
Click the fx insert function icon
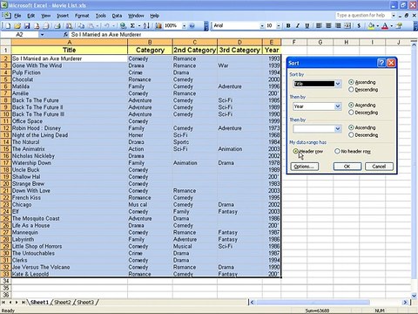point(65,35)
